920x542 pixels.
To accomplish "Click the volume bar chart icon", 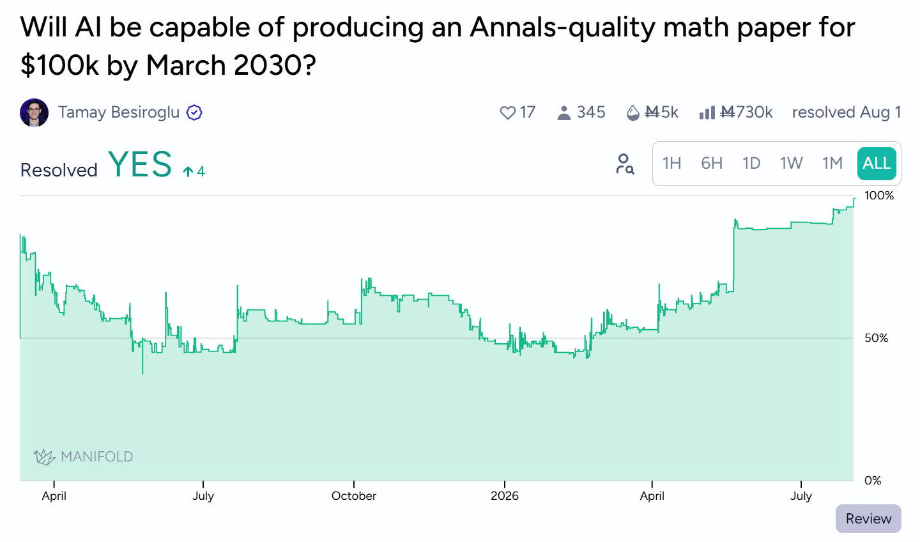I will pyautogui.click(x=707, y=113).
